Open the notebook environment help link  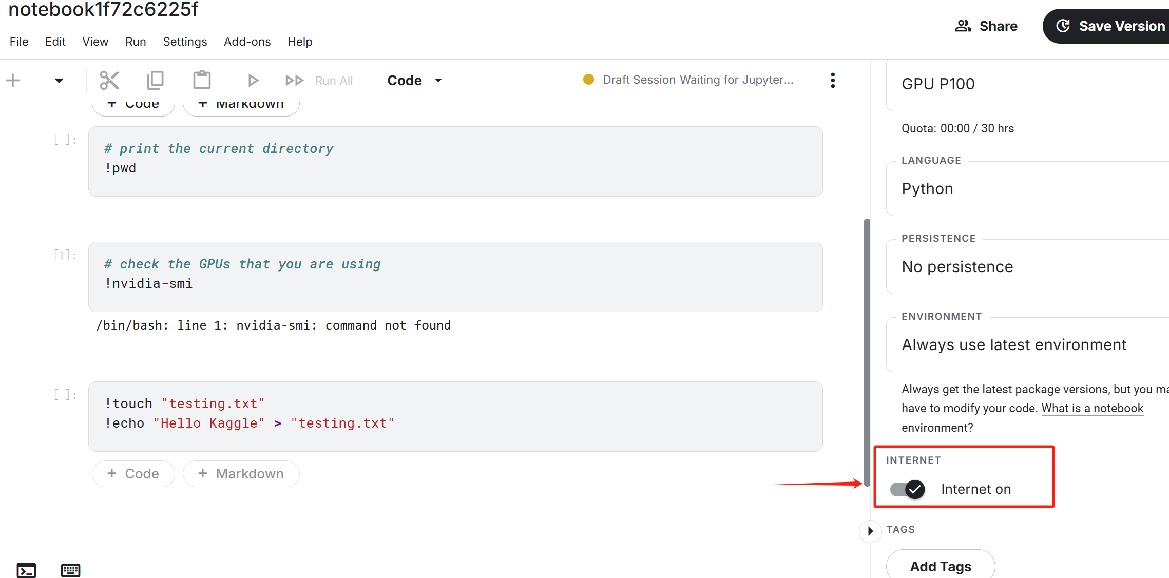tap(1092, 409)
